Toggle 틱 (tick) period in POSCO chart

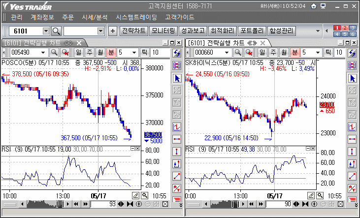(x=144, y=53)
